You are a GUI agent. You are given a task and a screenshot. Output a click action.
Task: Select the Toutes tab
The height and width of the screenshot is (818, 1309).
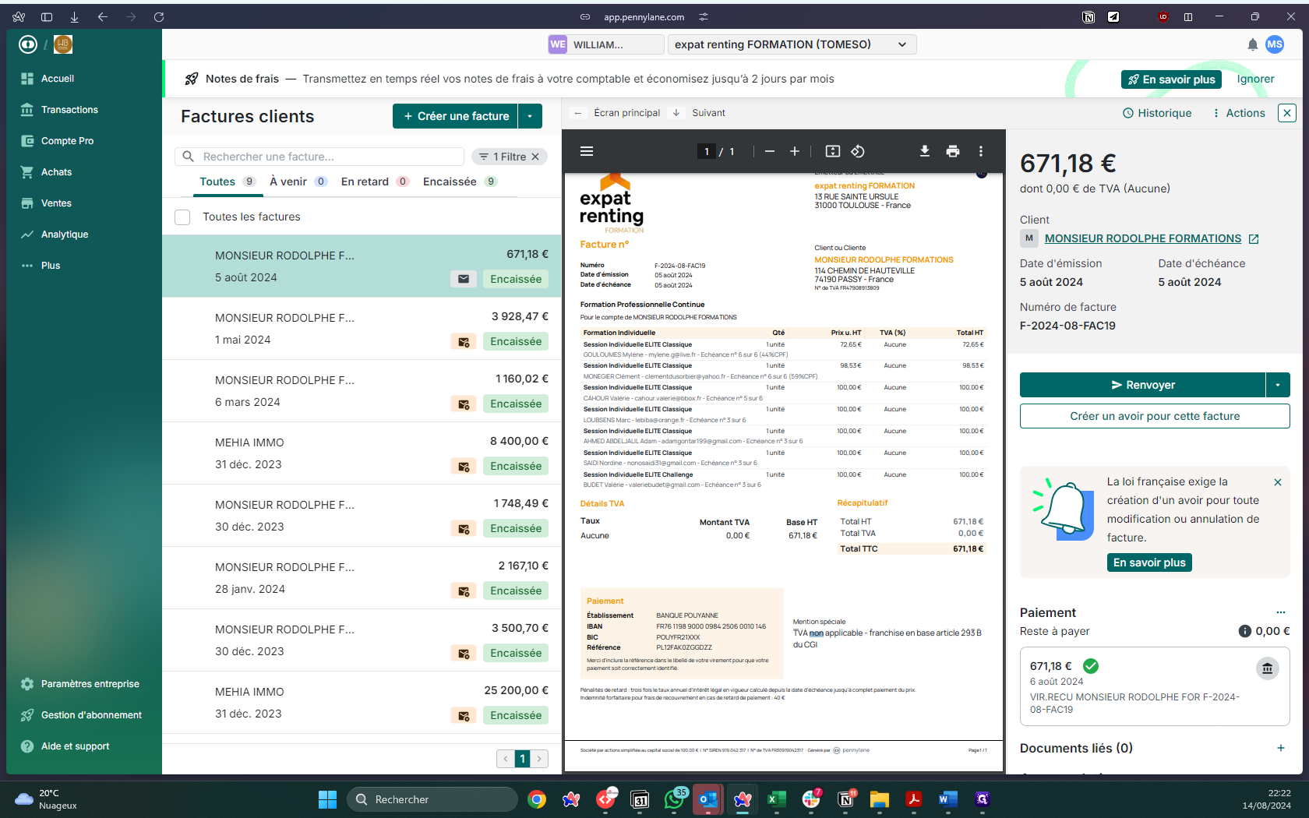click(x=227, y=182)
